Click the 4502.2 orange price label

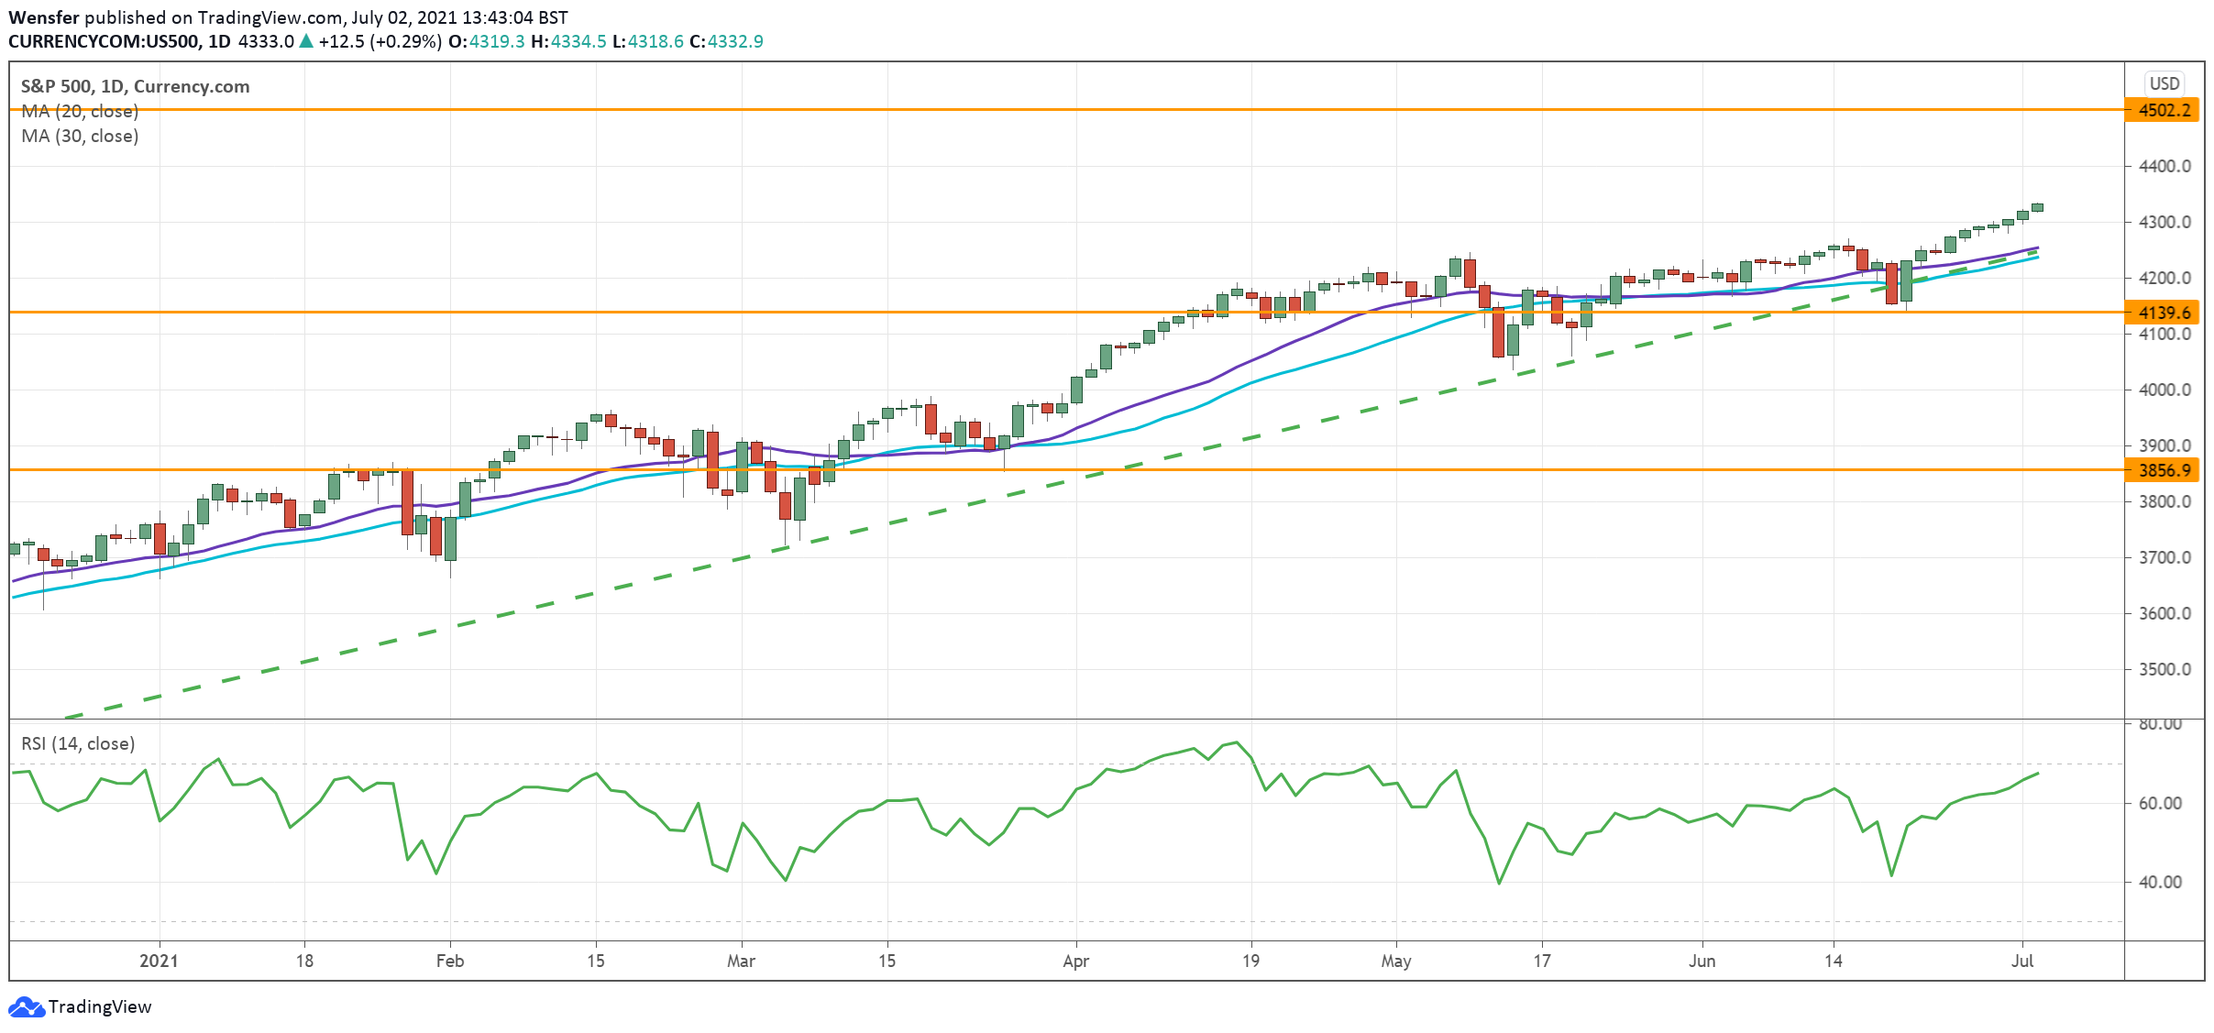[x=2164, y=111]
